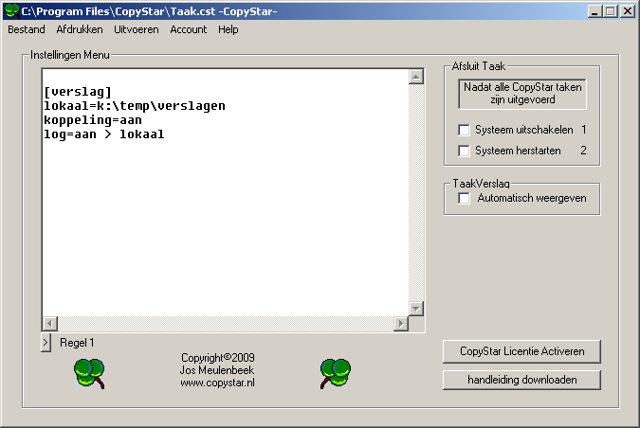Click the down arrow of the vertical scrollbar
The width and height of the screenshot is (640, 428).
click(416, 309)
